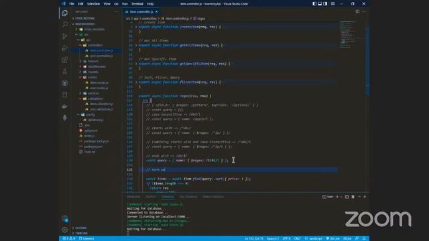
Task: Open Explorer panel more actions ellipsis
Action: point(116,12)
